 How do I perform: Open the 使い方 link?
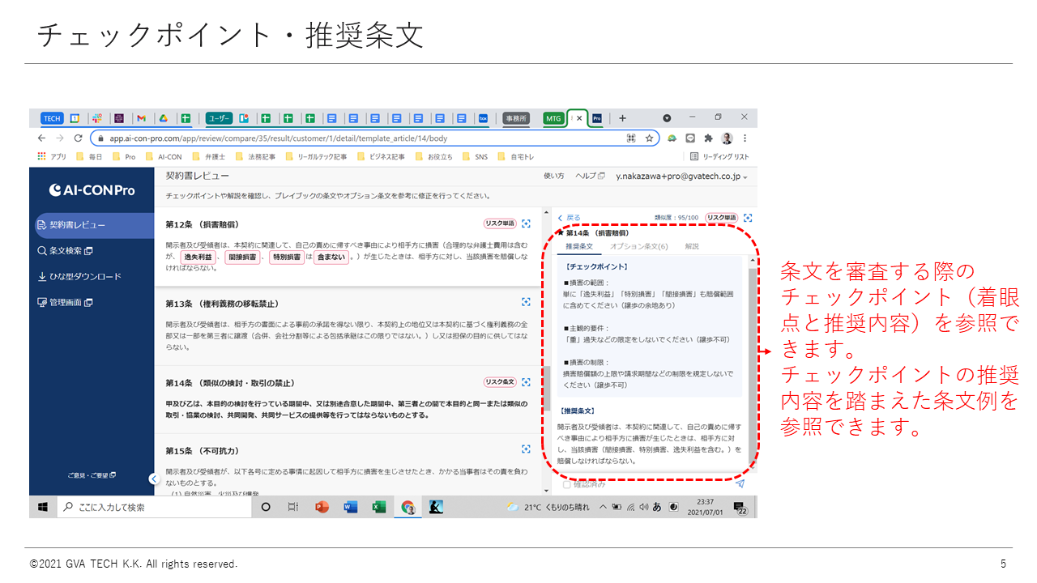[x=553, y=176]
